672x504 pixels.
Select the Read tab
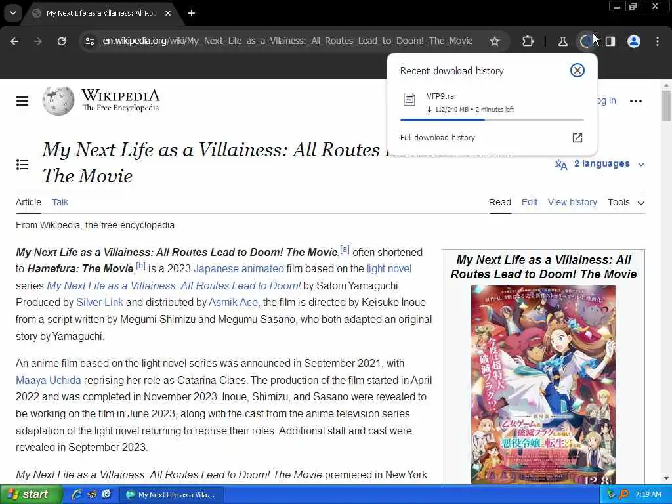(500, 202)
